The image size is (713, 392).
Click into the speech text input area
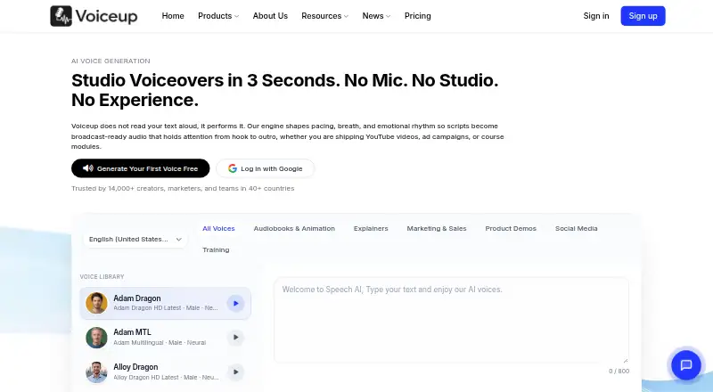pyautogui.click(x=451, y=320)
